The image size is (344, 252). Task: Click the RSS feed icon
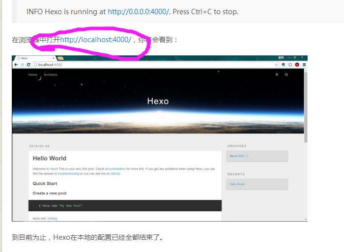click(277, 75)
